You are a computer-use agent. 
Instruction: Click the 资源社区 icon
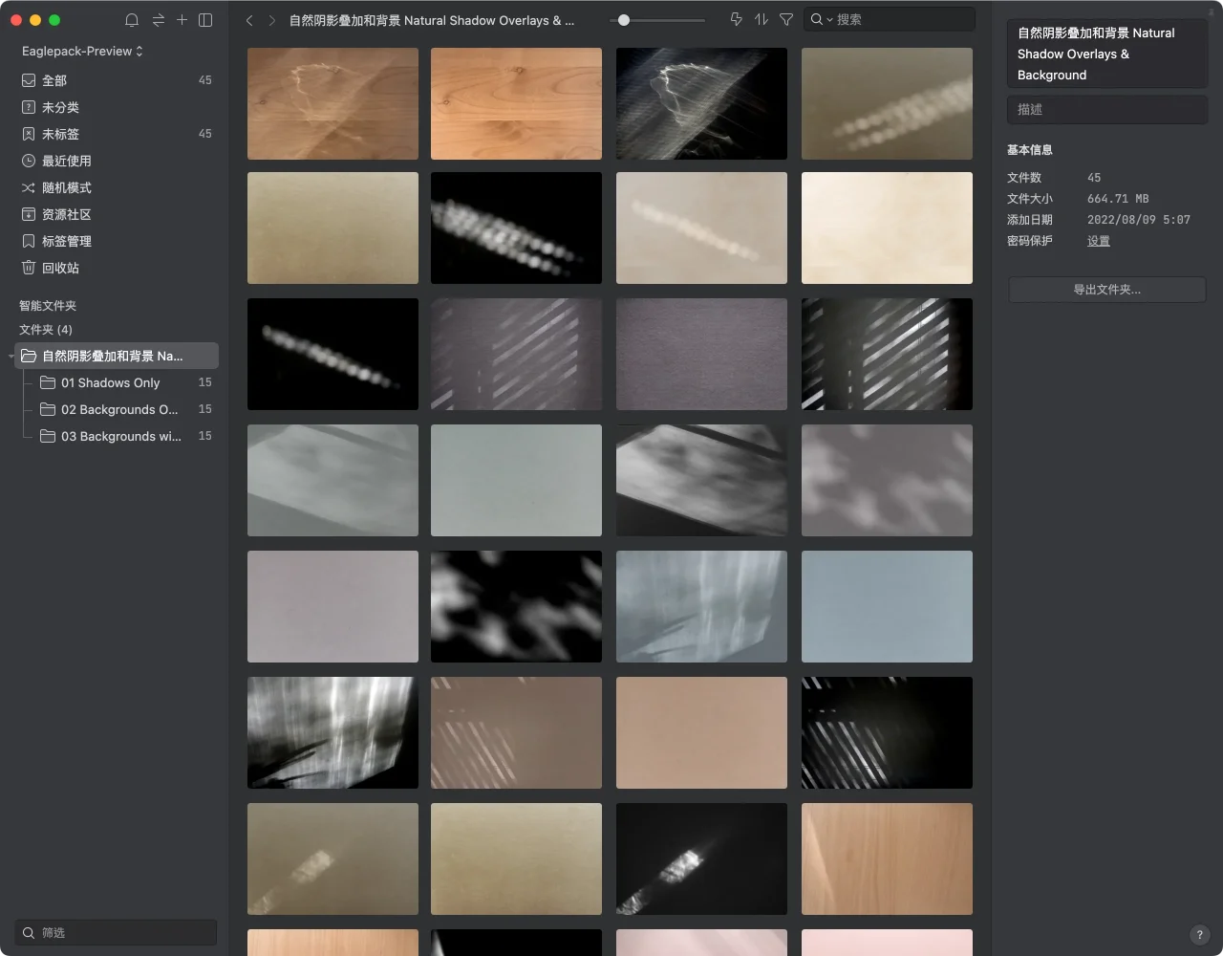click(29, 214)
